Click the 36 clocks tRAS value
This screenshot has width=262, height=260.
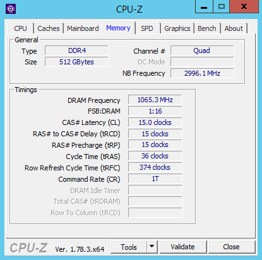(x=155, y=156)
